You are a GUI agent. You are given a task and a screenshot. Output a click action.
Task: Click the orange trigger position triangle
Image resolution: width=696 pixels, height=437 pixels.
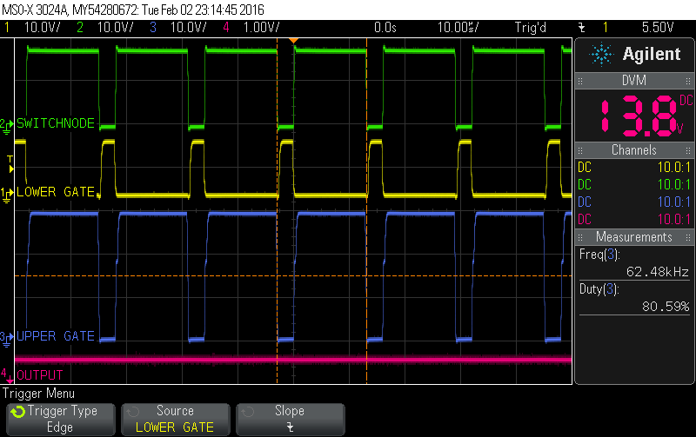tap(293, 41)
